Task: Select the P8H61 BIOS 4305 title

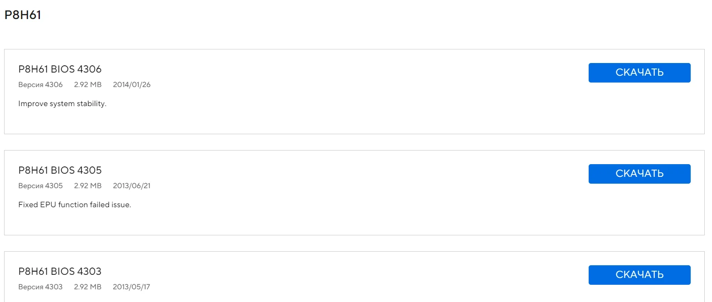Action: (x=60, y=170)
